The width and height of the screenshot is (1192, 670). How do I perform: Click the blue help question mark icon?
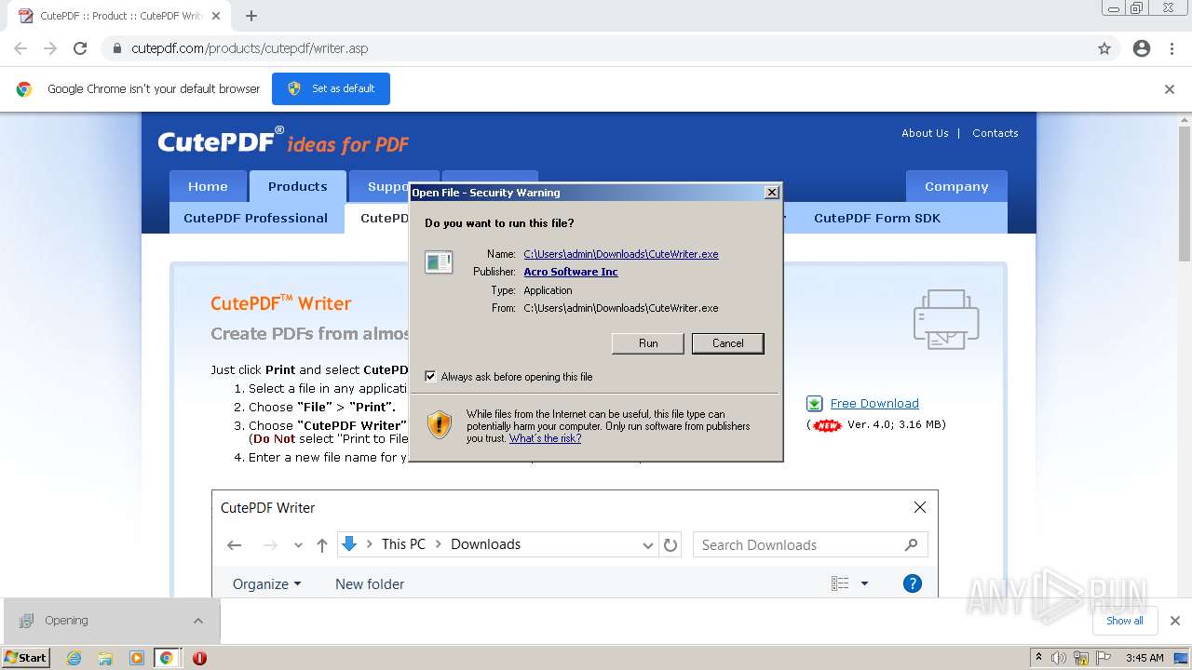pos(913,584)
